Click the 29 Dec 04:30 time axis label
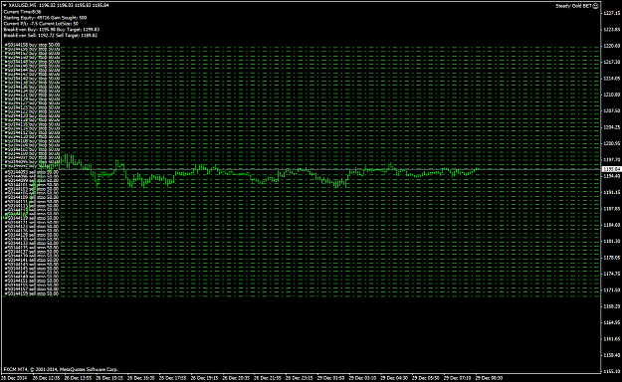Screen dimensions: 622x382 [394, 378]
